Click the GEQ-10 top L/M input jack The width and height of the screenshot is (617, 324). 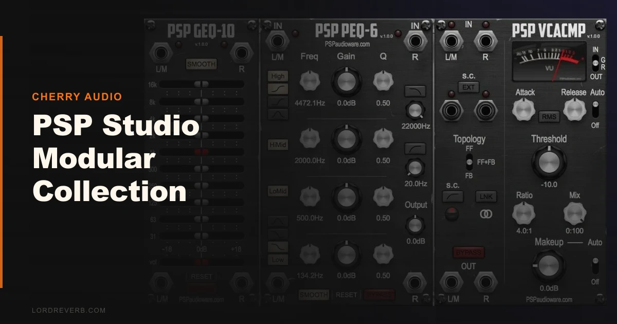162,52
